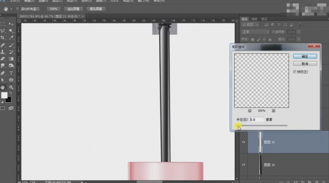Select the Magic Wand tool

11,31
